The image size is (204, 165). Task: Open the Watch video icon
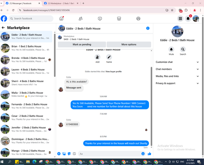(x=100, y=18)
